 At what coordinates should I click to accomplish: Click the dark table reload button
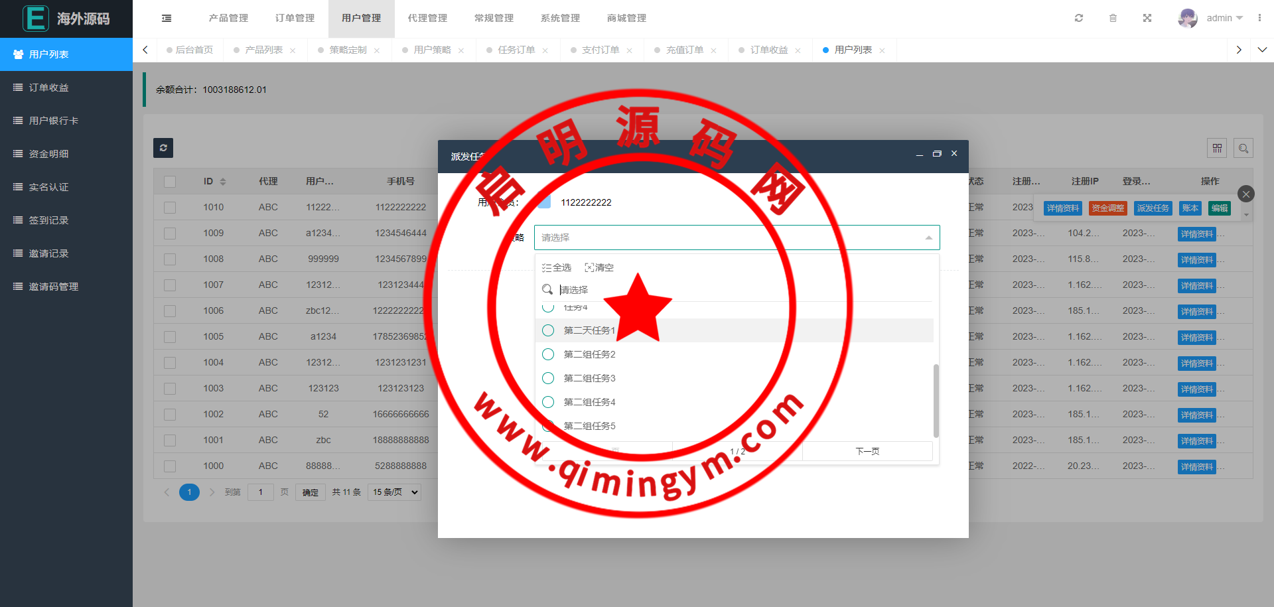pyautogui.click(x=163, y=148)
